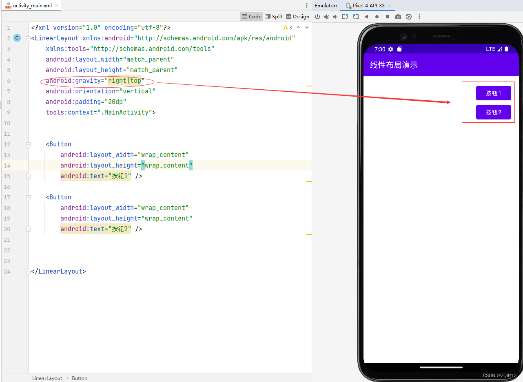523x382 pixels.
Task: Collapse the first Button element in the gutter
Action: coord(28,144)
